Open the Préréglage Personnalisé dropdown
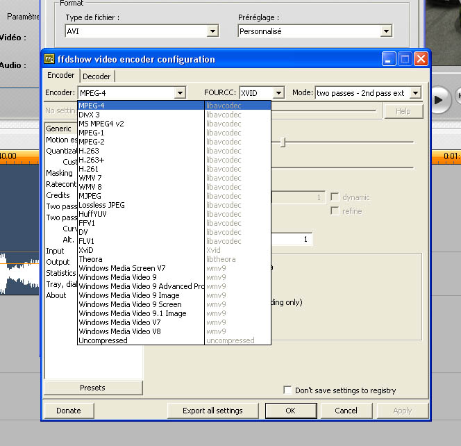 (x=386, y=31)
